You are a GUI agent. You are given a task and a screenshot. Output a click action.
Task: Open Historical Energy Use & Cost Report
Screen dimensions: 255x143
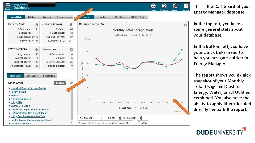29,109
